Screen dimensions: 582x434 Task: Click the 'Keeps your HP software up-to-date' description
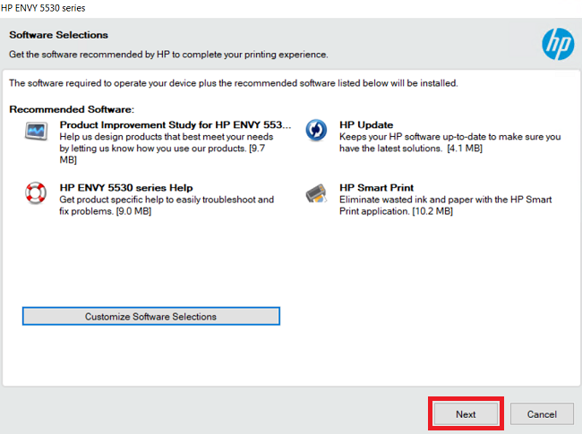(449, 142)
